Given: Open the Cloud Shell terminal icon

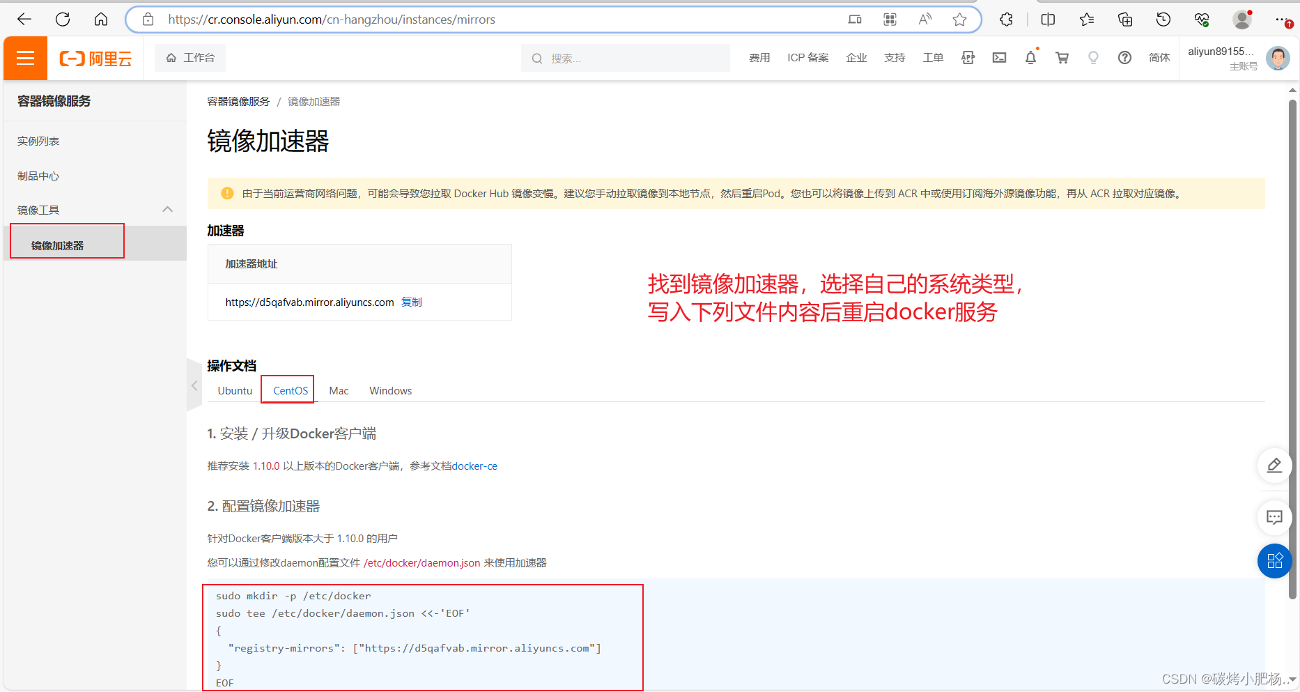Looking at the screenshot, I should 999,58.
